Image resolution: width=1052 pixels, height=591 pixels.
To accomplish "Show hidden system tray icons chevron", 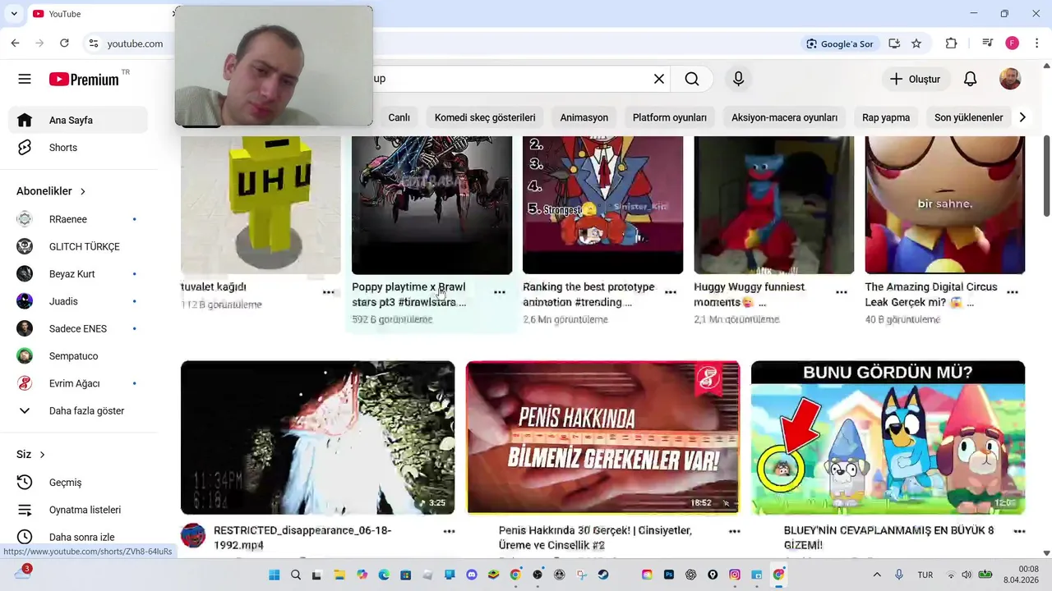I will (x=877, y=575).
